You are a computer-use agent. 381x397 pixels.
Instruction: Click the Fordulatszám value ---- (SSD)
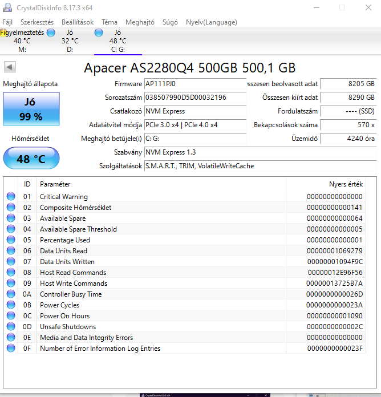tap(348, 111)
